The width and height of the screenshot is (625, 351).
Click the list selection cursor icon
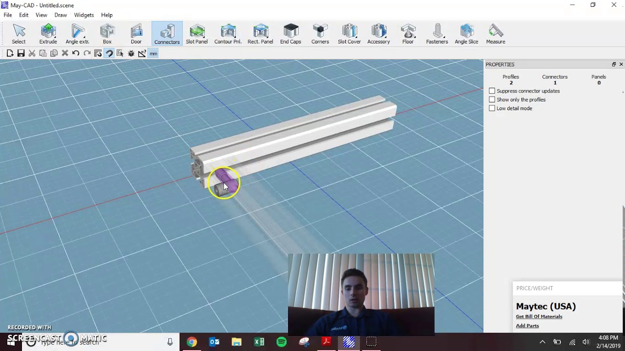tap(120, 53)
